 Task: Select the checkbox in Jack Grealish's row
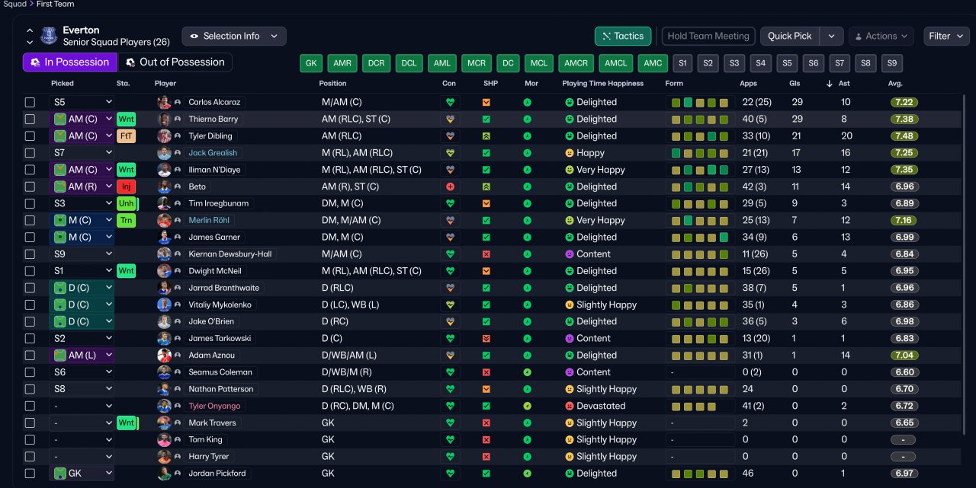point(30,153)
